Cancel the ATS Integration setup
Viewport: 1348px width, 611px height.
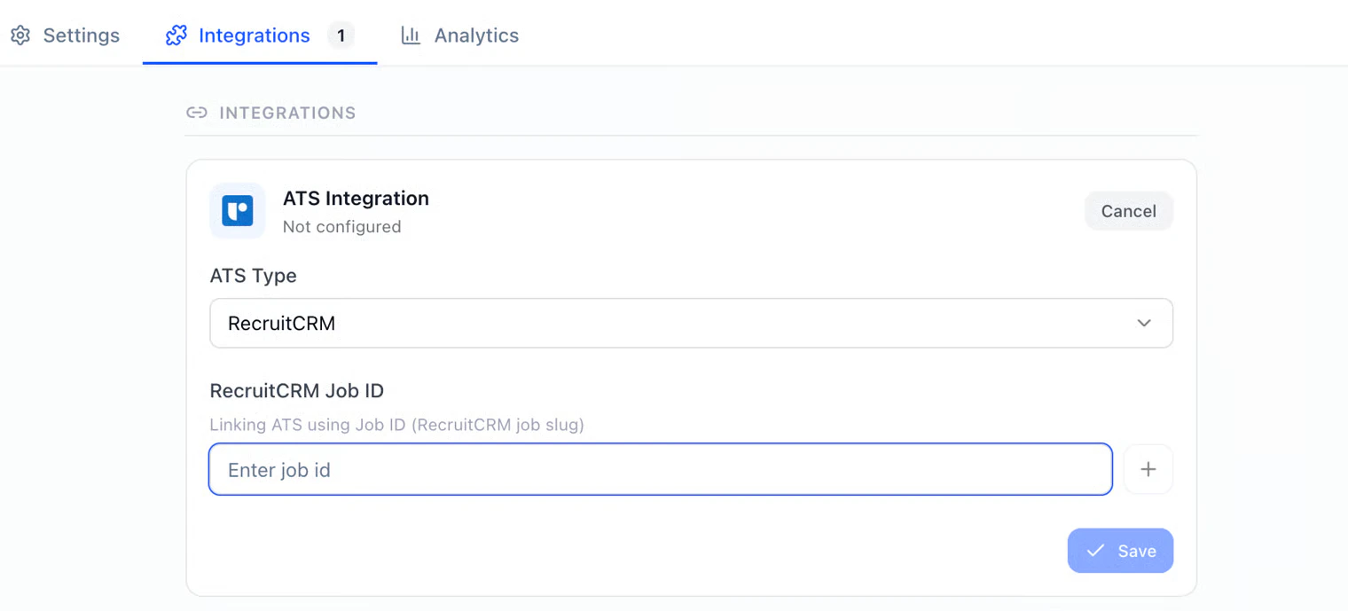click(1129, 211)
